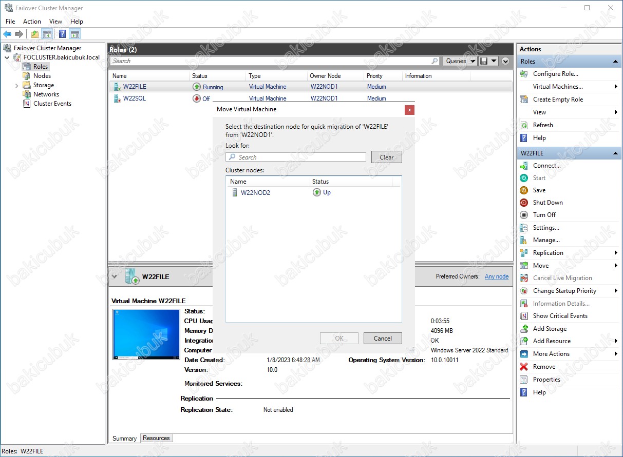Close the Move Virtual Machine dialog
This screenshot has width=623, height=457.
409,110
